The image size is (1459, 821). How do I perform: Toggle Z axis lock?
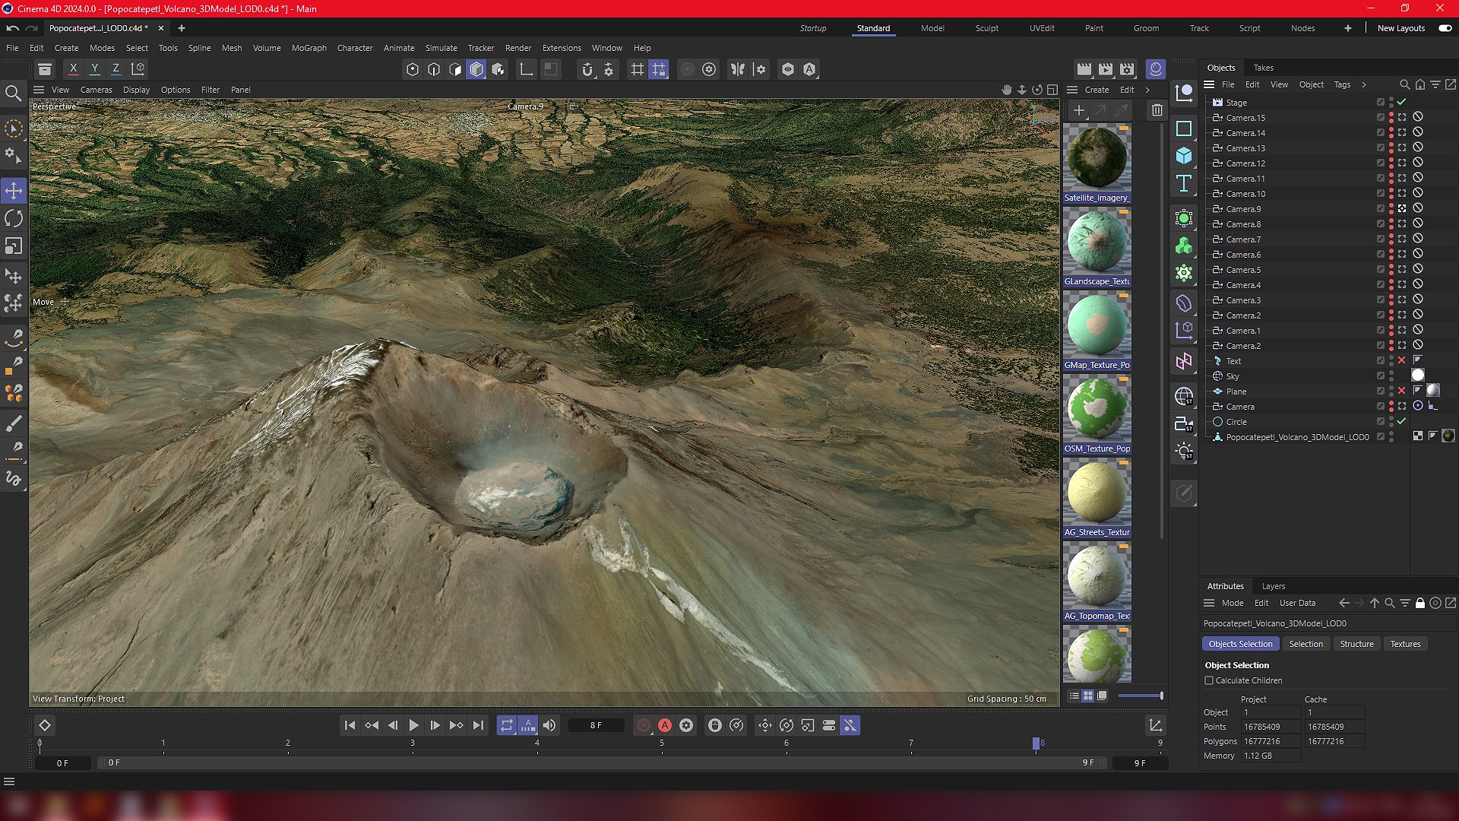(116, 69)
